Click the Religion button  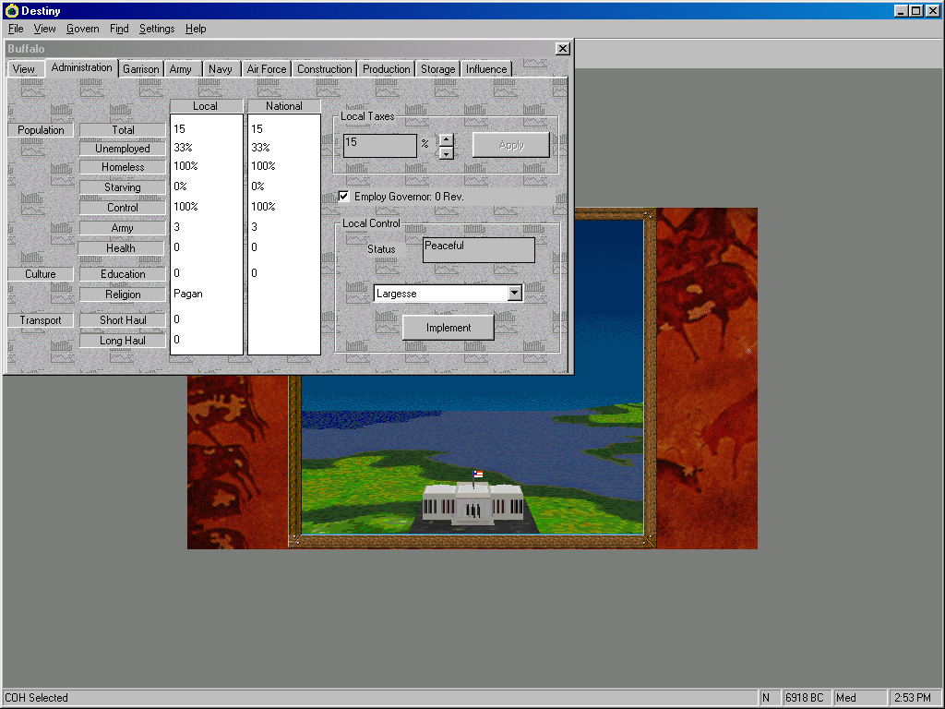tap(123, 294)
